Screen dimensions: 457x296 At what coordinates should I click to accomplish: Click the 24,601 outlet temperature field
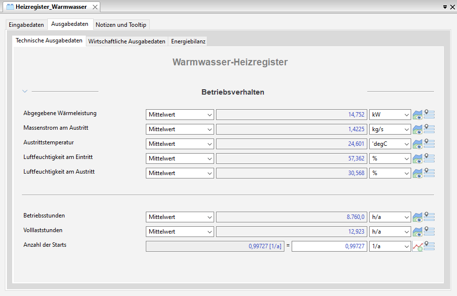(292, 144)
